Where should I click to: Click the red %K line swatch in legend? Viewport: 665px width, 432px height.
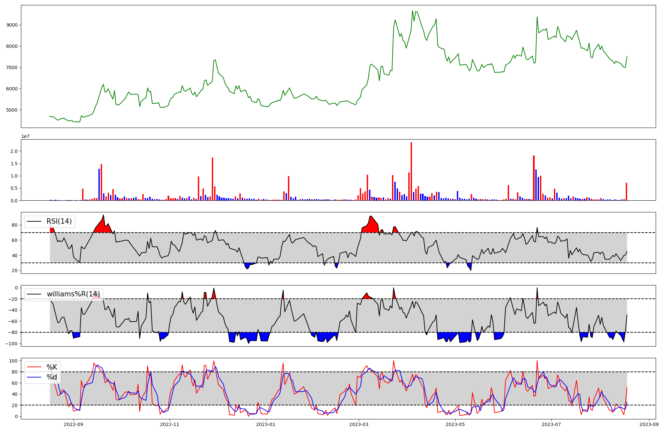34,367
